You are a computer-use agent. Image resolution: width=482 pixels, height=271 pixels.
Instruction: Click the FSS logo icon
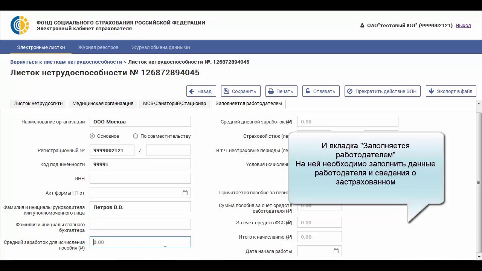20,26
